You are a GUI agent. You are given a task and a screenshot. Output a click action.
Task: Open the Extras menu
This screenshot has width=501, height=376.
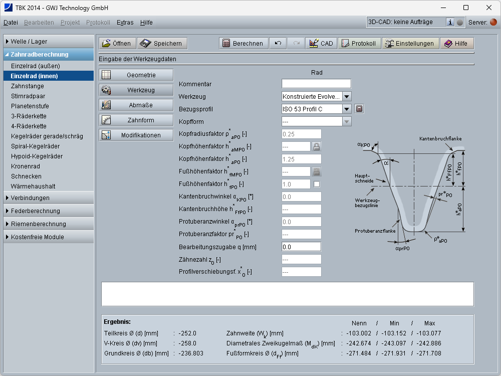125,23
